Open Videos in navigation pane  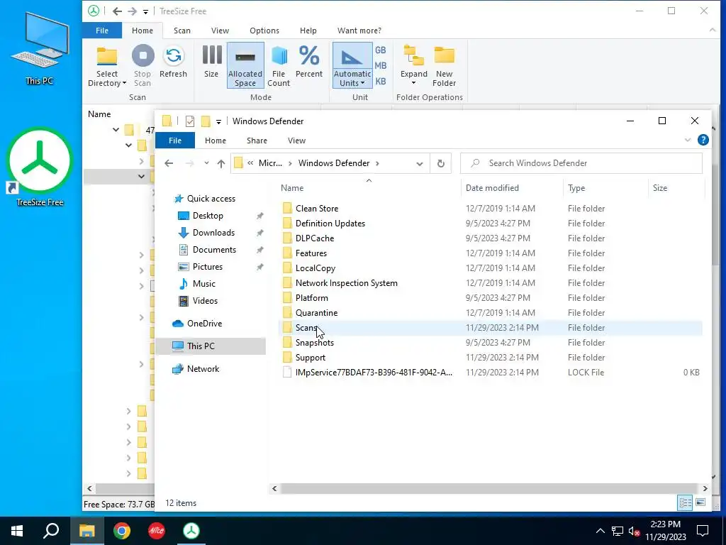pos(205,301)
